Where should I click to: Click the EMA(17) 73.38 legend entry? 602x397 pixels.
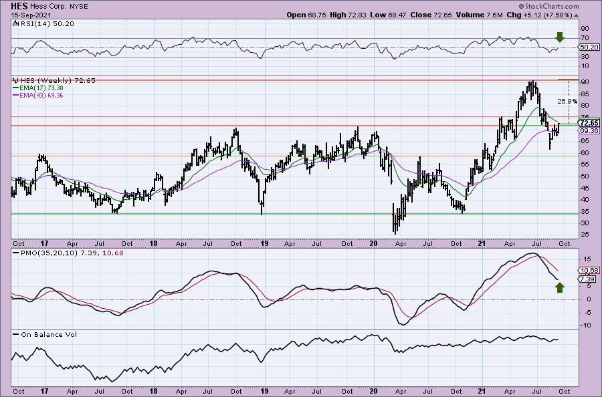[41, 88]
